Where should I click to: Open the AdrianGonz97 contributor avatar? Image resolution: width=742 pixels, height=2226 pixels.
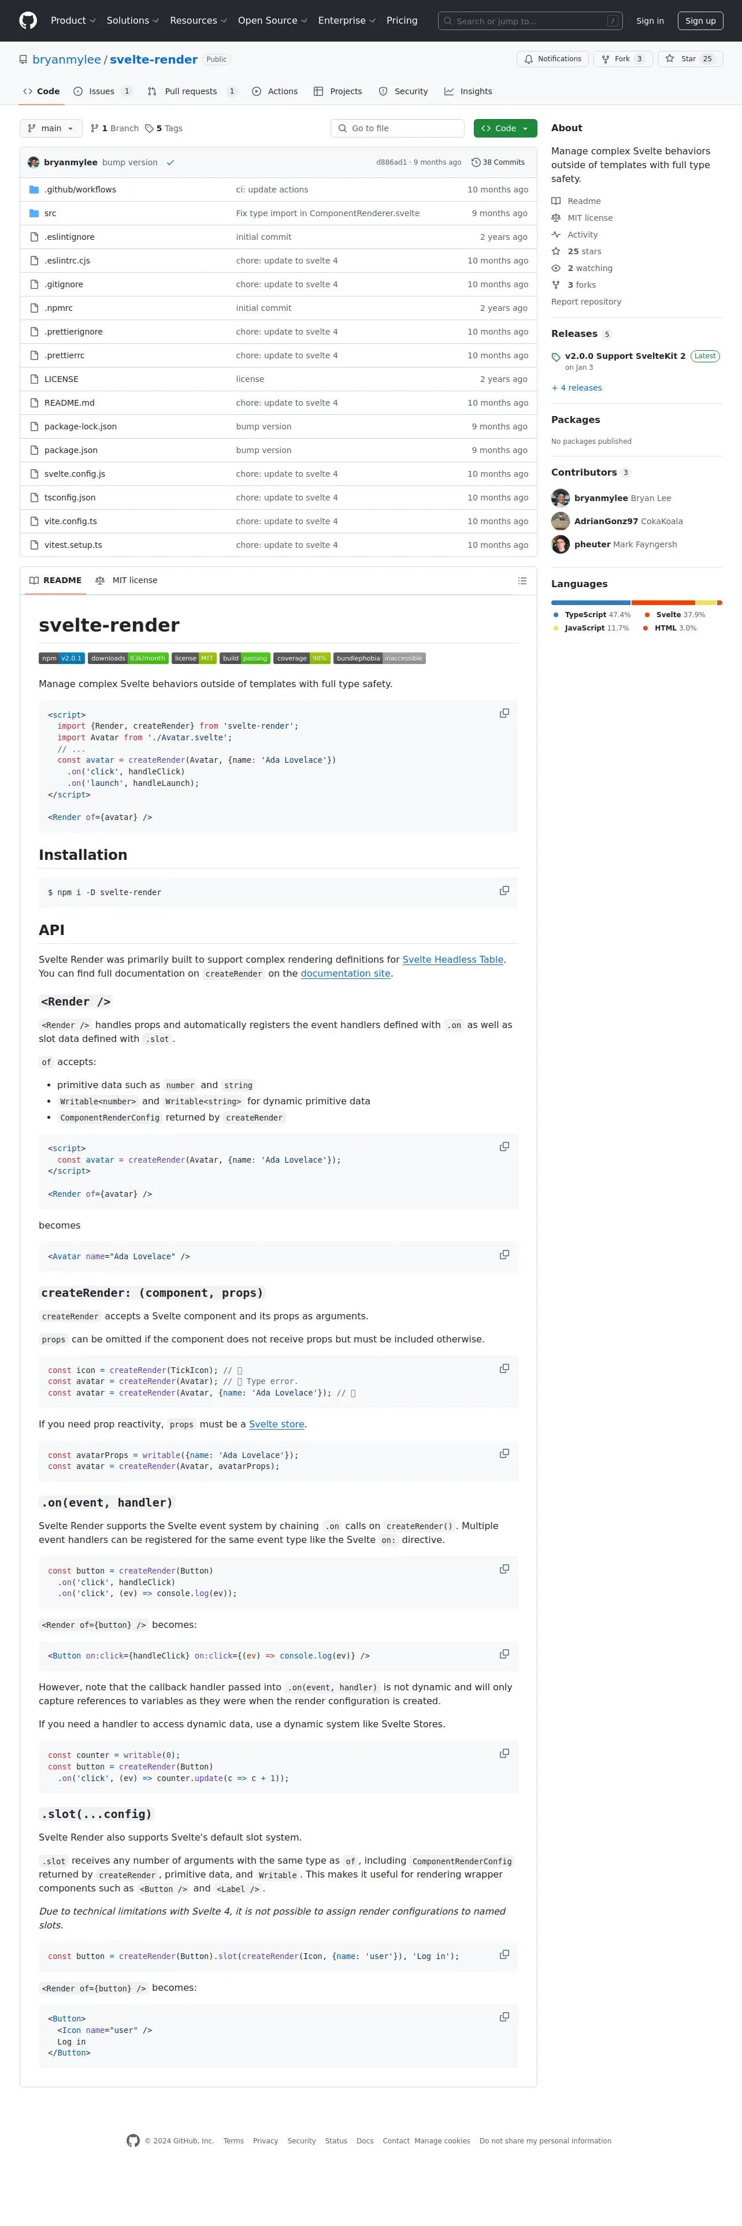pyautogui.click(x=561, y=521)
